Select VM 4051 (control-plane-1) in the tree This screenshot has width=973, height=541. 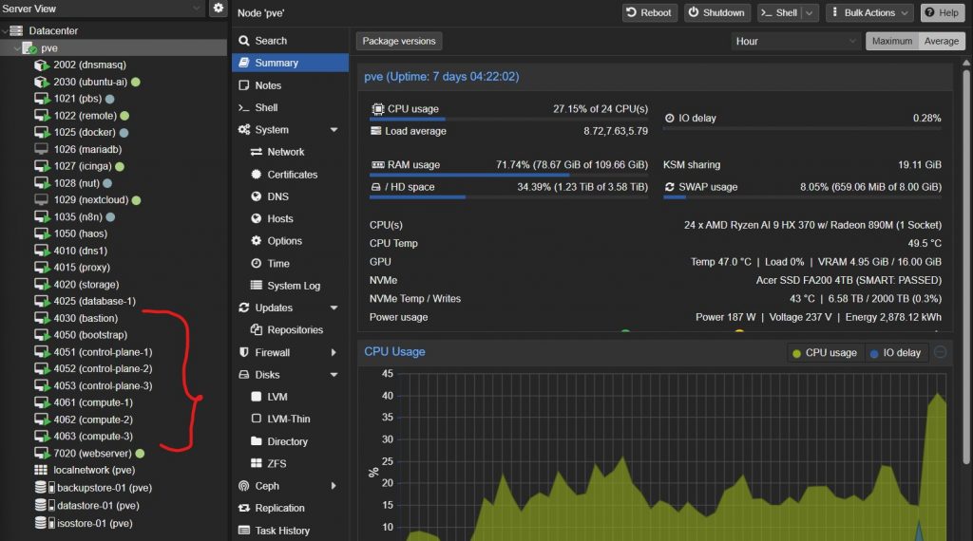coord(103,352)
